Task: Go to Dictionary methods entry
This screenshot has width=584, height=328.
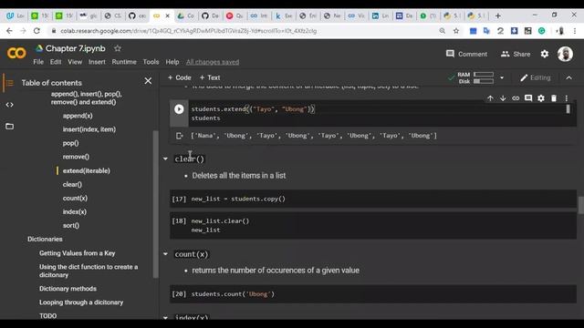Action: pos(68,289)
